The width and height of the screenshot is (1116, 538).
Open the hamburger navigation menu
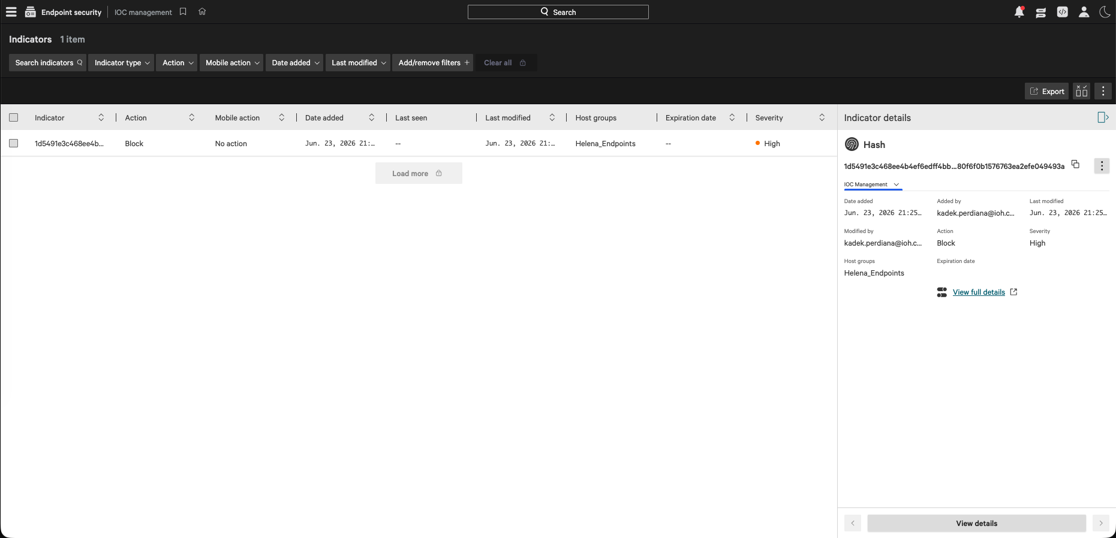(11, 12)
